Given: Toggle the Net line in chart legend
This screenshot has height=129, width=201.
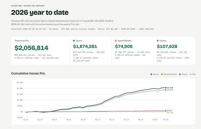Looking at the screenshot, I should pyautogui.click(x=193, y=74).
